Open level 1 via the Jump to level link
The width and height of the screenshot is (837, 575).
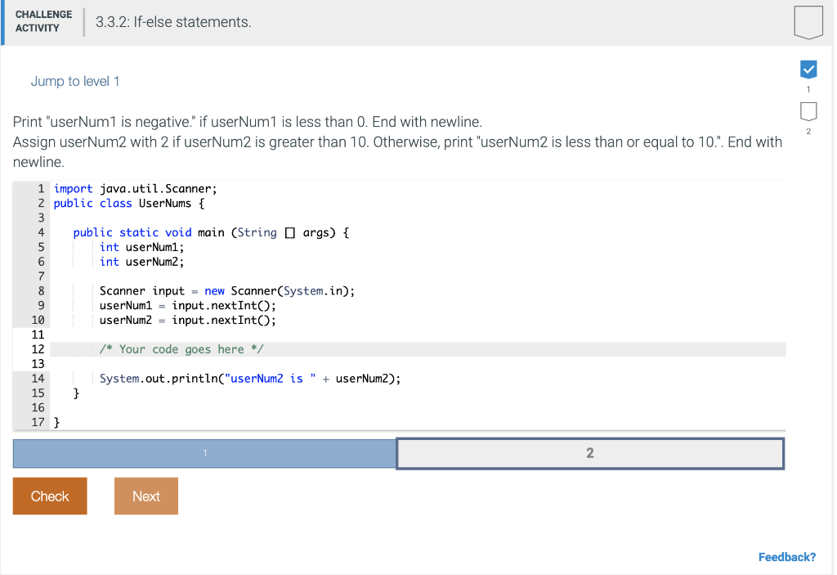tap(75, 81)
